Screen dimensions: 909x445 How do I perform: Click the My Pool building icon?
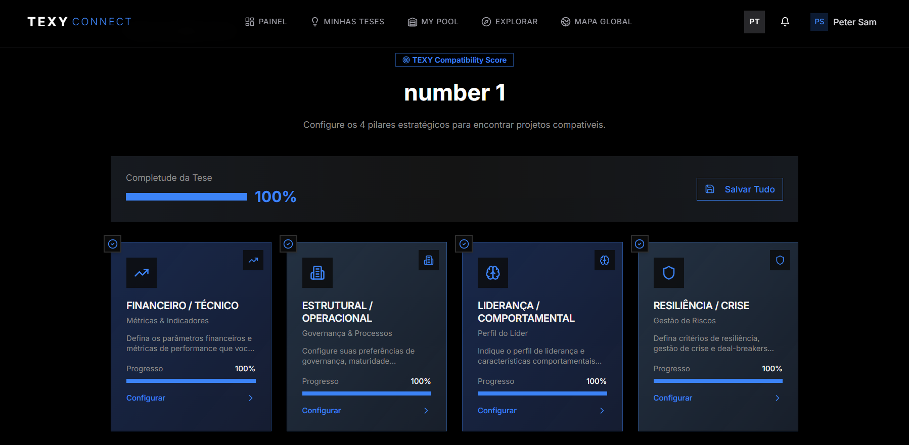[x=413, y=22]
